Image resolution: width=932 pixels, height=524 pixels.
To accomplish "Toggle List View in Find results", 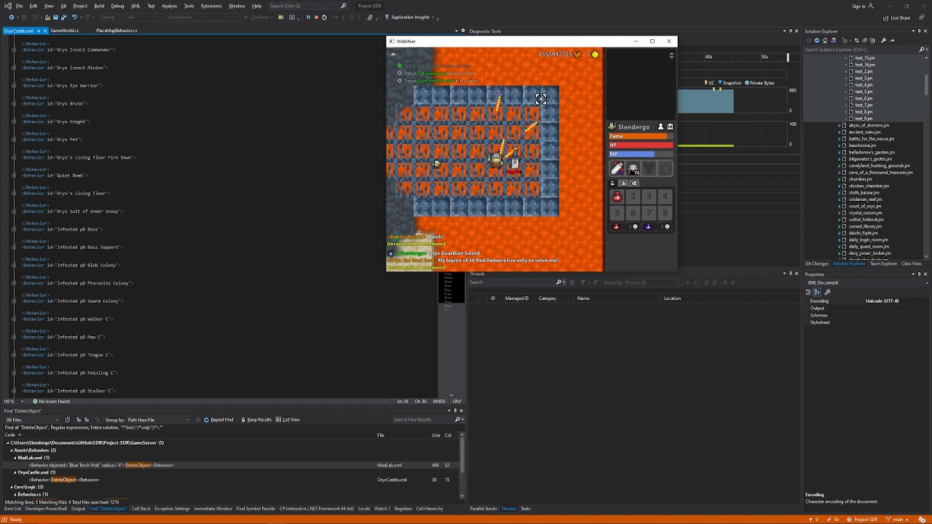I will [288, 419].
